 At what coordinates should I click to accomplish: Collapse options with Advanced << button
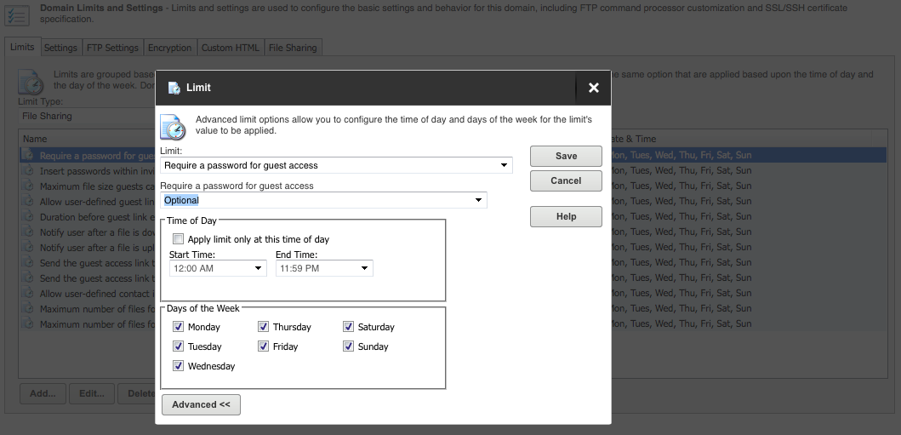pos(201,404)
